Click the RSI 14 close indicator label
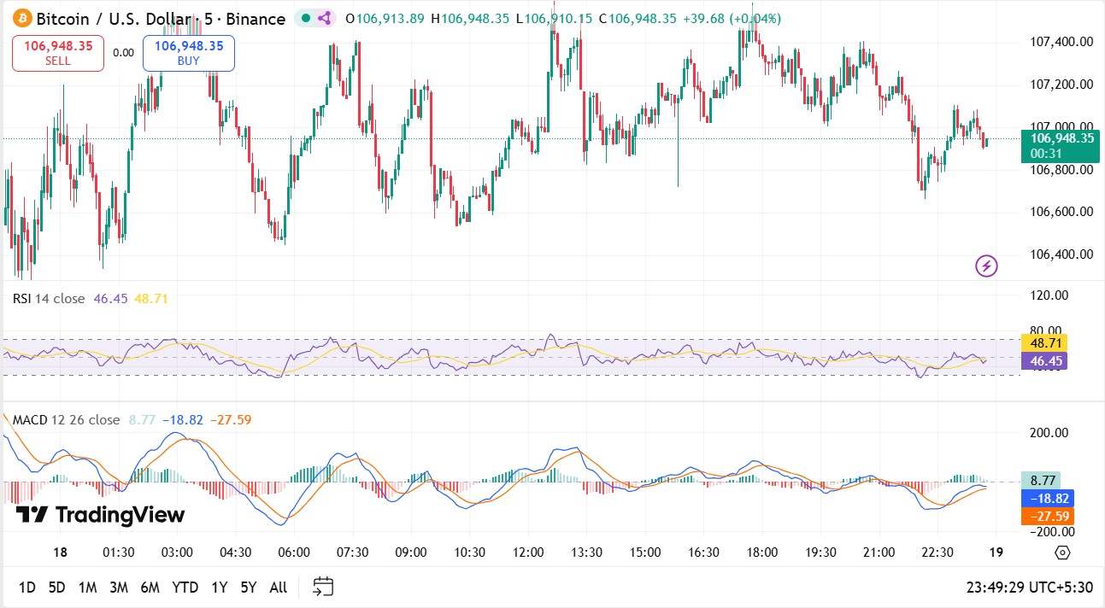Image resolution: width=1105 pixels, height=608 pixels. coord(49,298)
